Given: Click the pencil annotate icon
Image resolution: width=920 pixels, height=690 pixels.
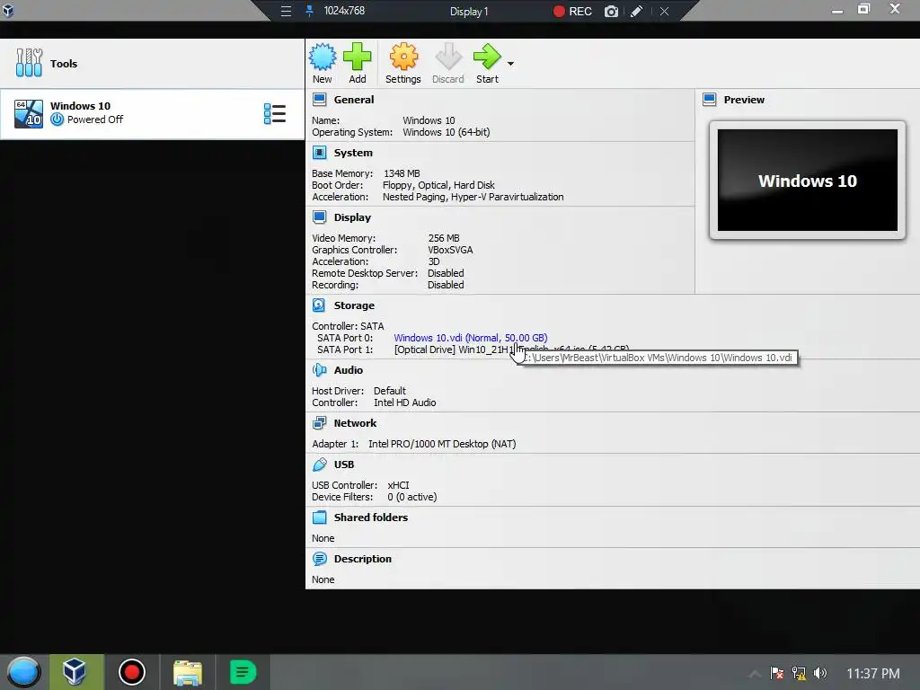Looking at the screenshot, I should (x=637, y=11).
